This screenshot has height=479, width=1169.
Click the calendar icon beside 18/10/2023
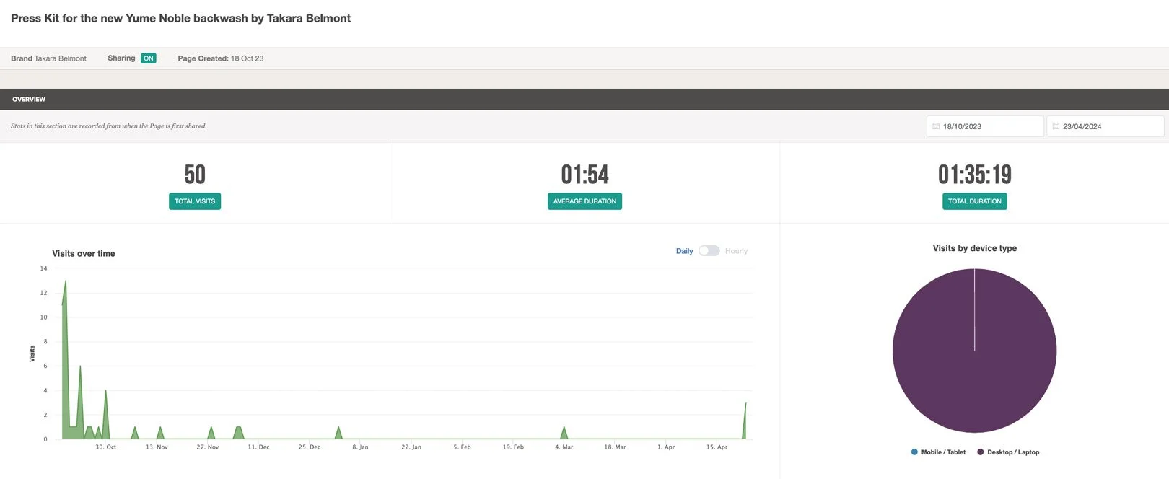(x=936, y=126)
